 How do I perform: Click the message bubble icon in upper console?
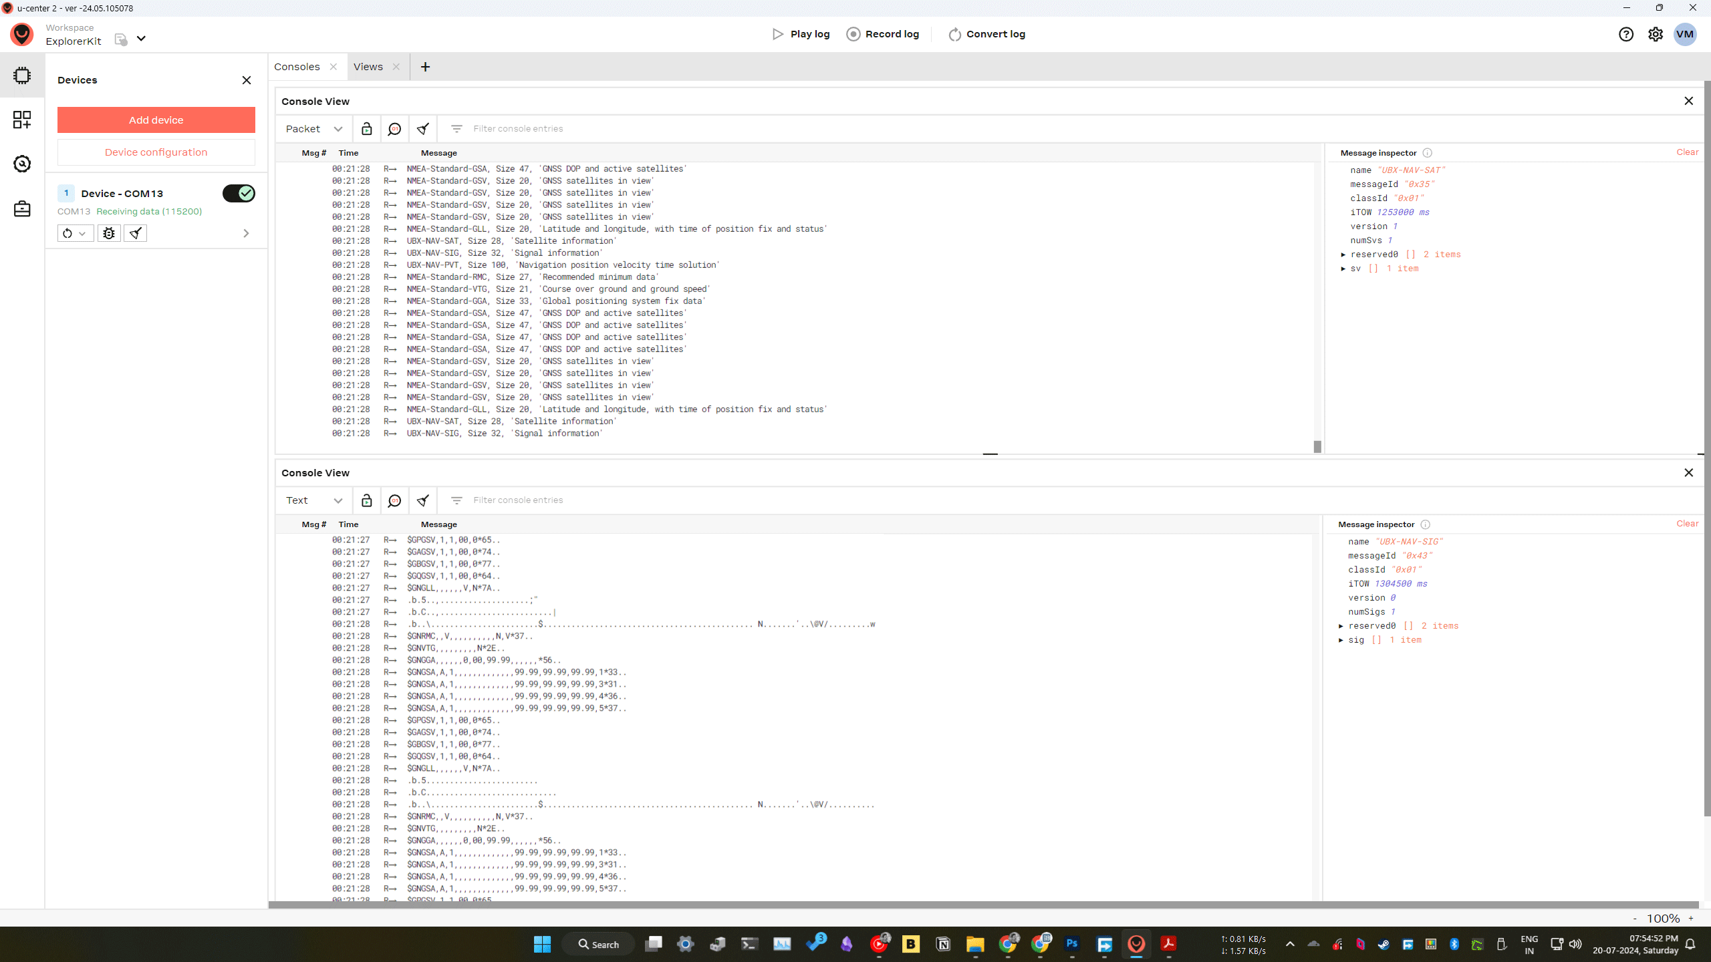394,129
